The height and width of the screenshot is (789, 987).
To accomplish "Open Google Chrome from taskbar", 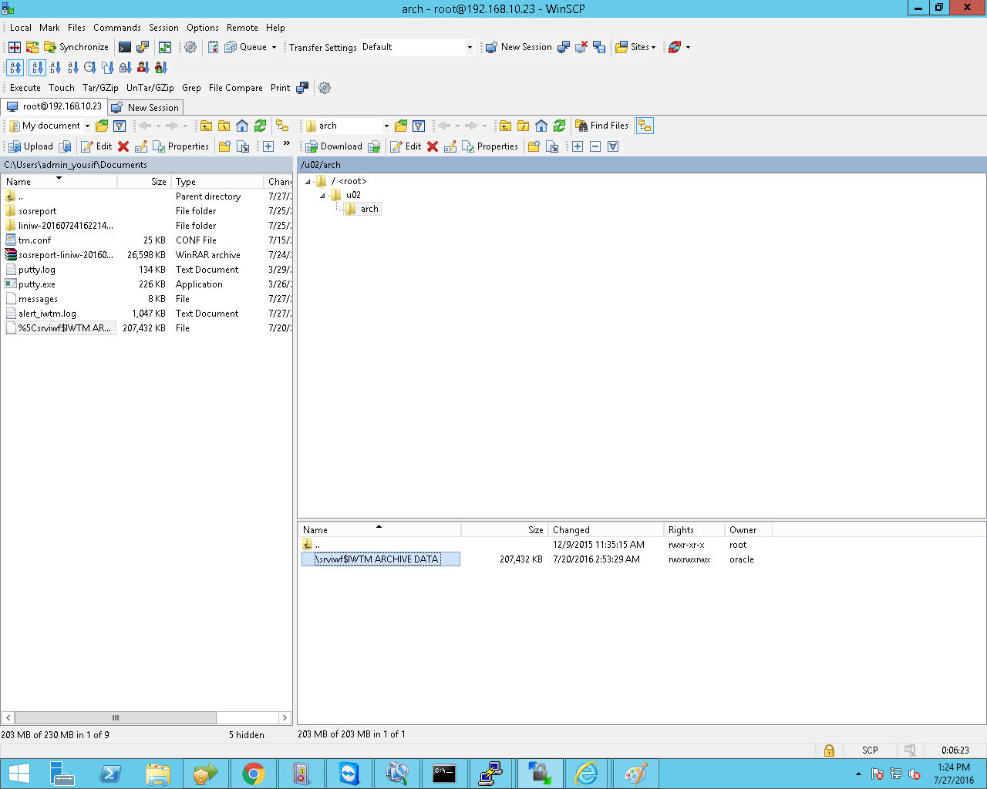I will coord(253,774).
